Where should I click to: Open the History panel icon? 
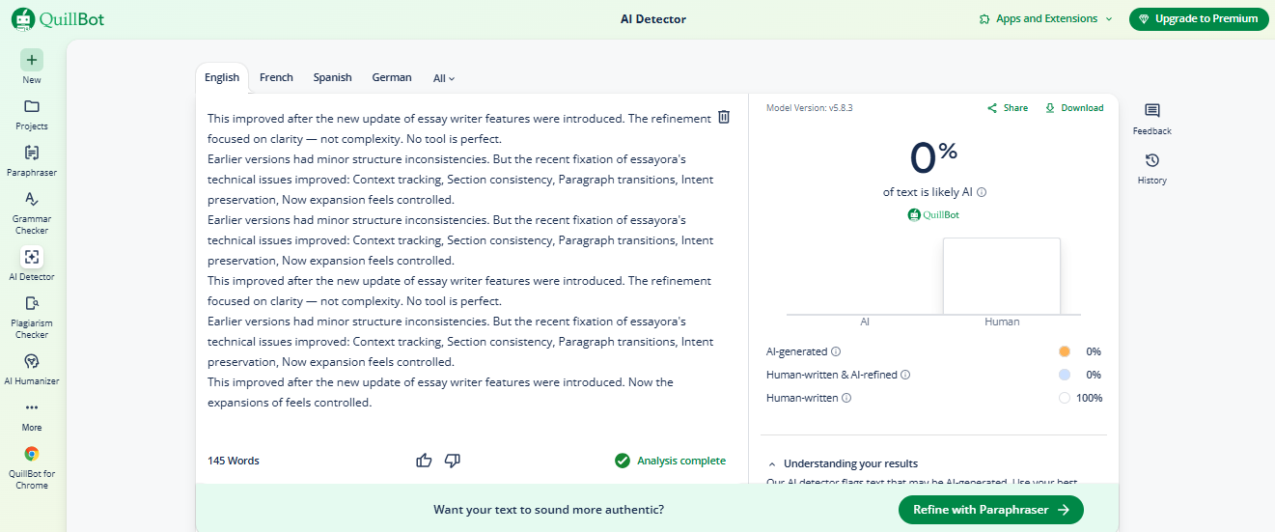[x=1151, y=160]
